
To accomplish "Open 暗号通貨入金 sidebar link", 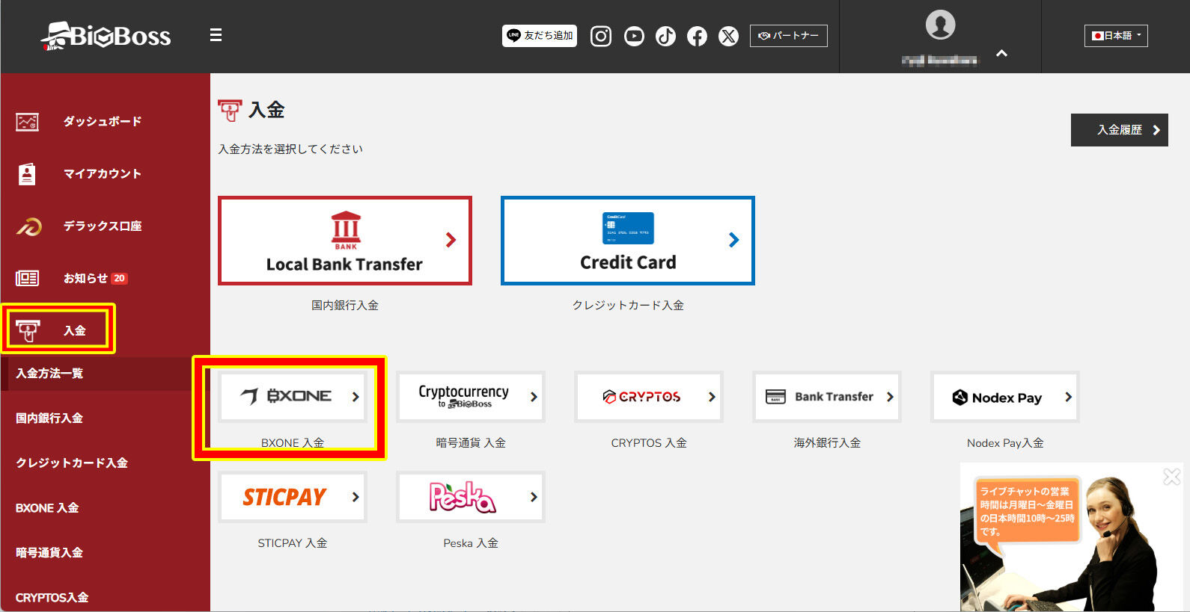I will coord(49,553).
